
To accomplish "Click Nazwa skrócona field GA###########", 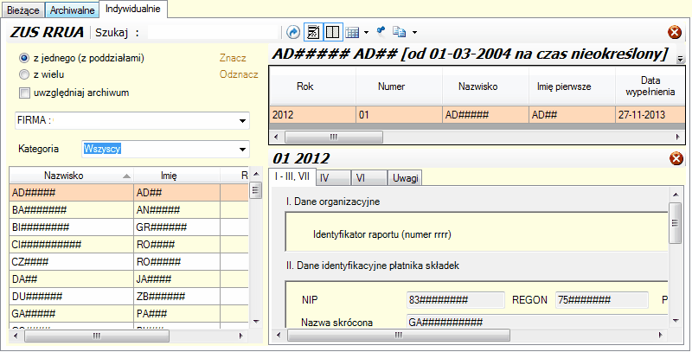I will [537, 322].
